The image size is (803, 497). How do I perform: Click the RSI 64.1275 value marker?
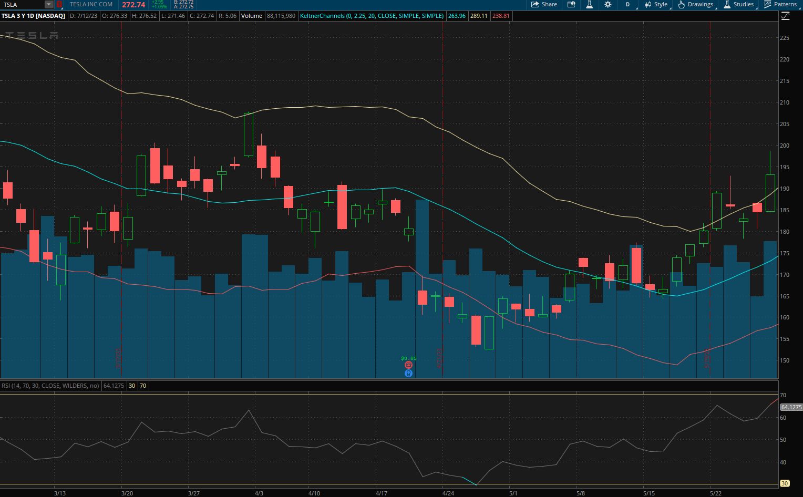coord(790,407)
